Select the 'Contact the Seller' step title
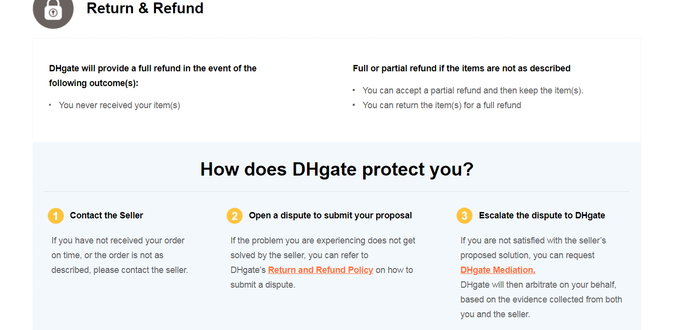Viewport: 676px width, 330px height. pyautogui.click(x=107, y=215)
